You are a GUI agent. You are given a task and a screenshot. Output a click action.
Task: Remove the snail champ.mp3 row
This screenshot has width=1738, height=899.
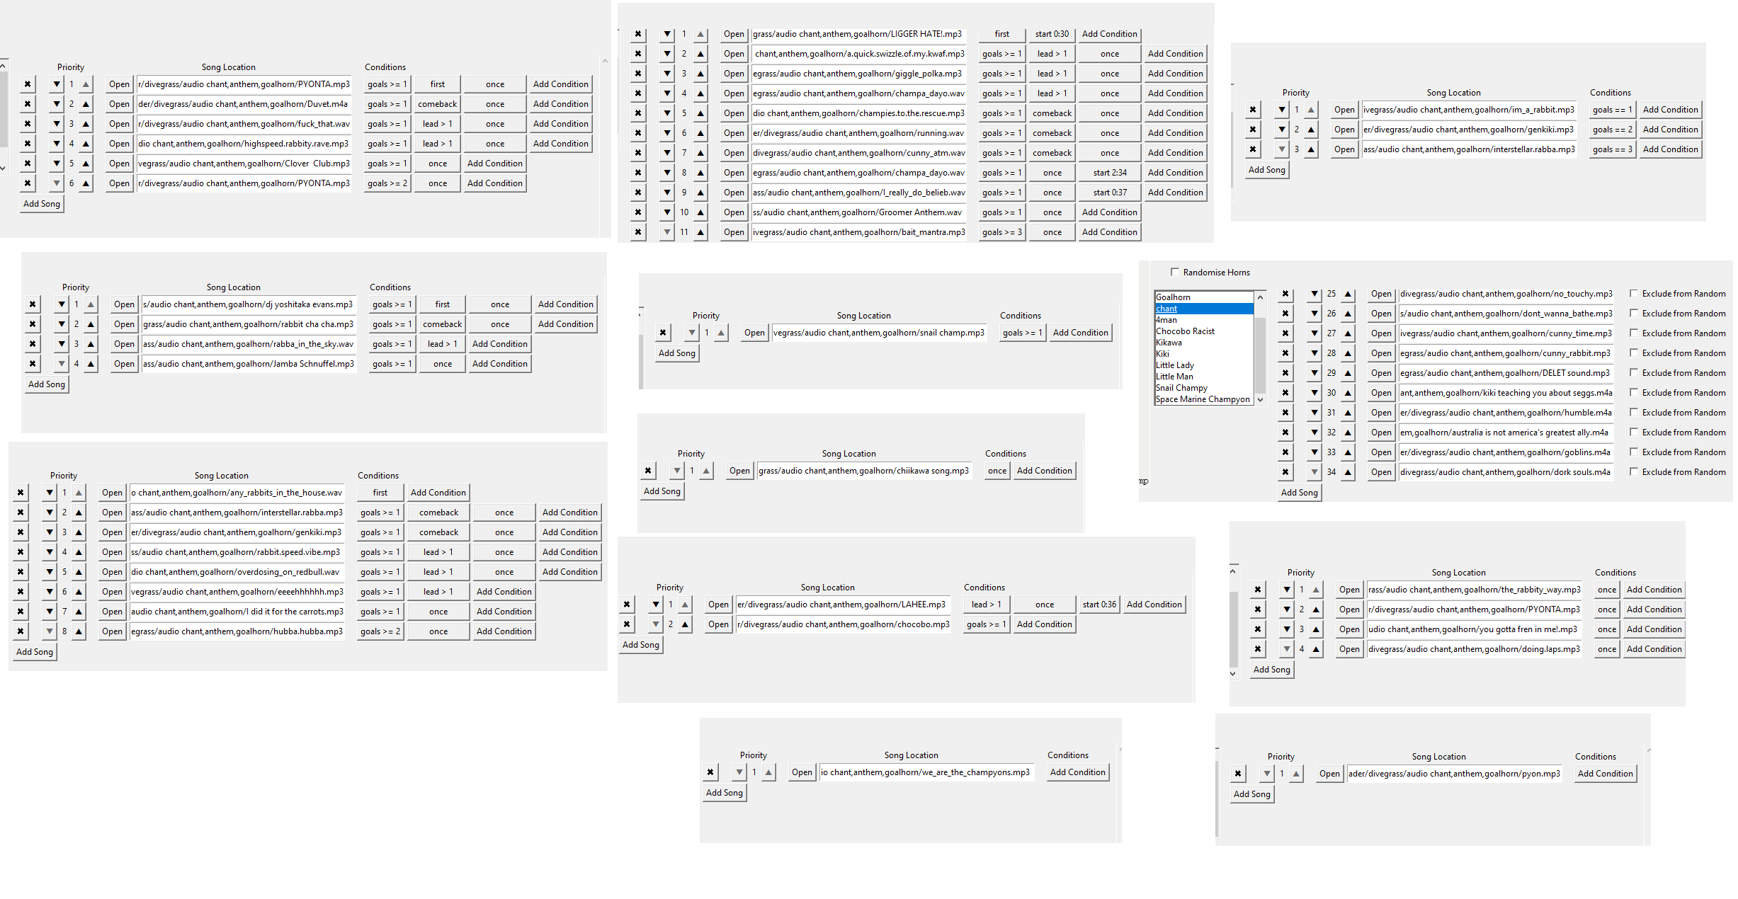coord(663,333)
